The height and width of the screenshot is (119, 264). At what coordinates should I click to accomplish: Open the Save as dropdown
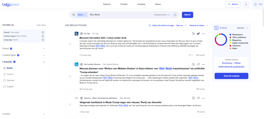(181, 25)
